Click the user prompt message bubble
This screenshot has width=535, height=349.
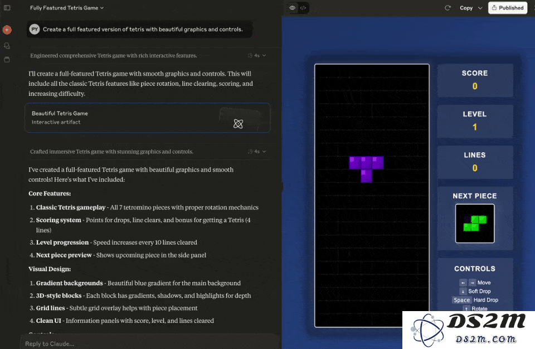click(140, 30)
